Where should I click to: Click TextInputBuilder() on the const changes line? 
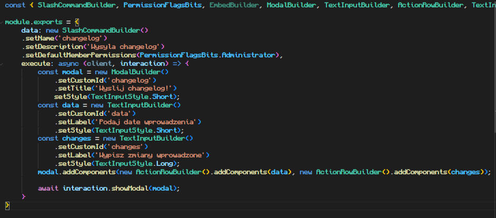tap(156, 138)
